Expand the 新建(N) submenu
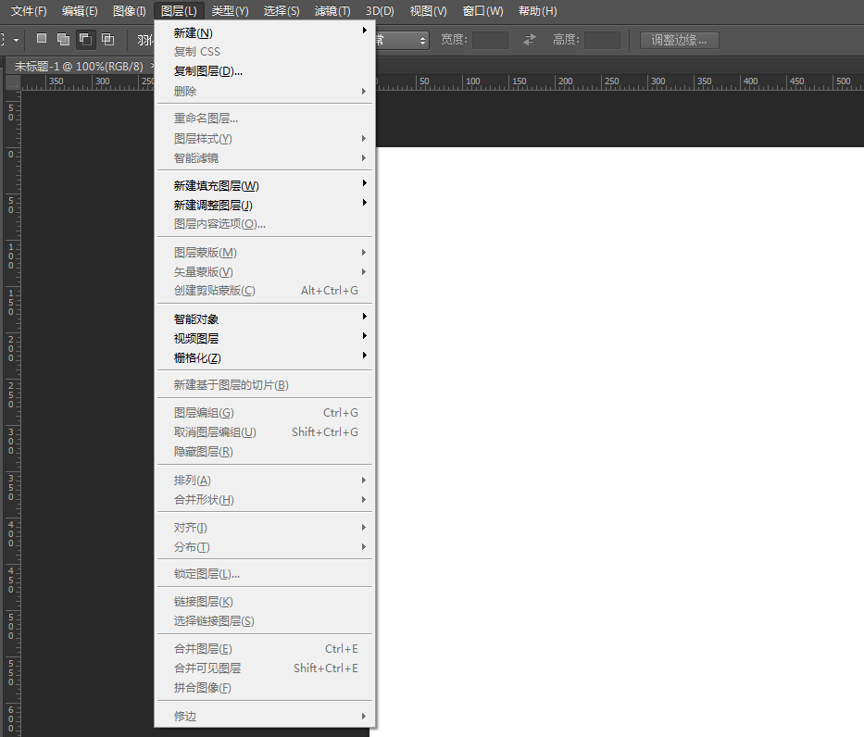Image resolution: width=864 pixels, height=737 pixels. click(x=265, y=33)
